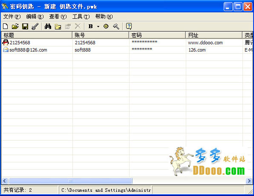Select the soft888@126.com title cell
The width and height of the screenshot is (254, 196).
click(x=28, y=50)
